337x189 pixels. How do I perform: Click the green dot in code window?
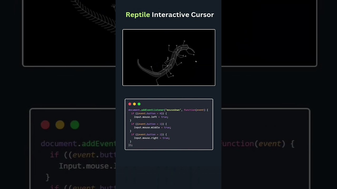139,104
